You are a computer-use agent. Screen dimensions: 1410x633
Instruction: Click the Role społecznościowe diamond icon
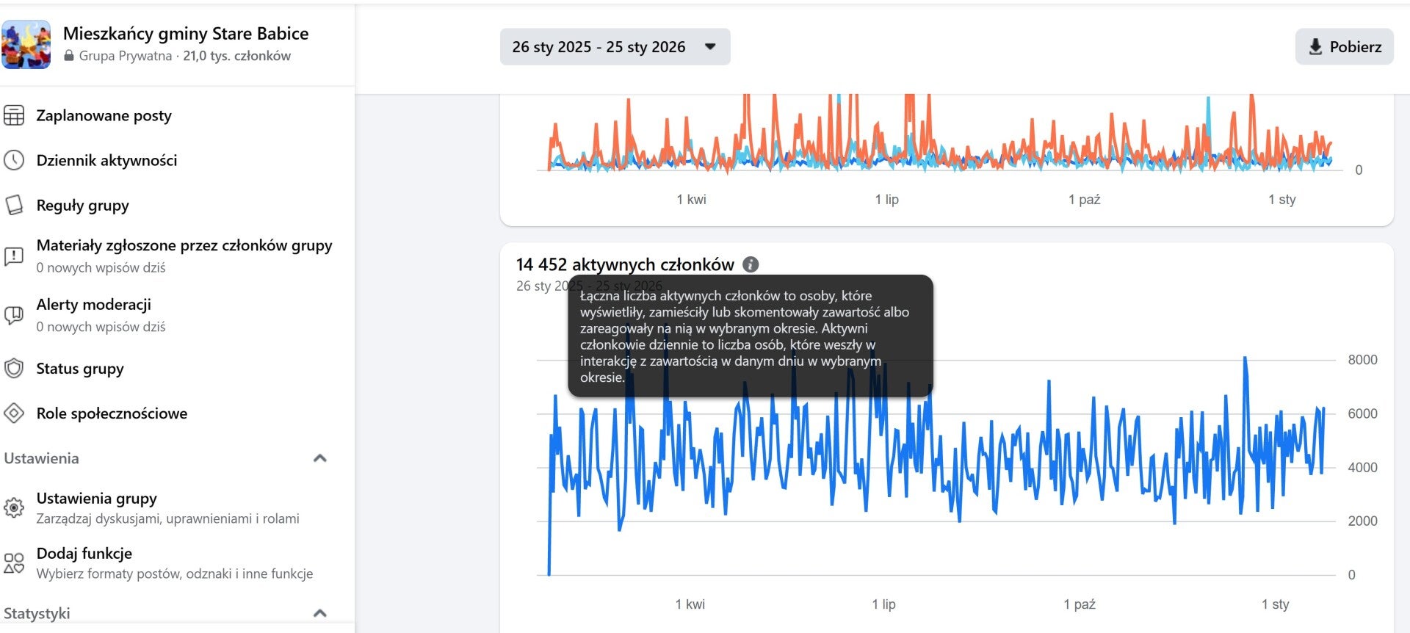pos(14,413)
